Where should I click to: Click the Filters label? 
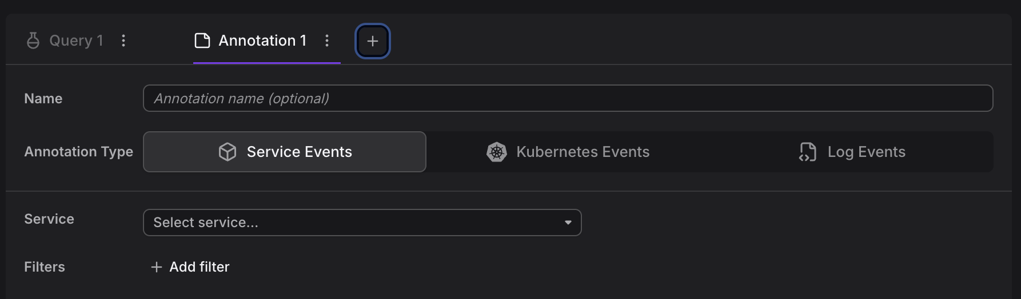[x=45, y=267]
